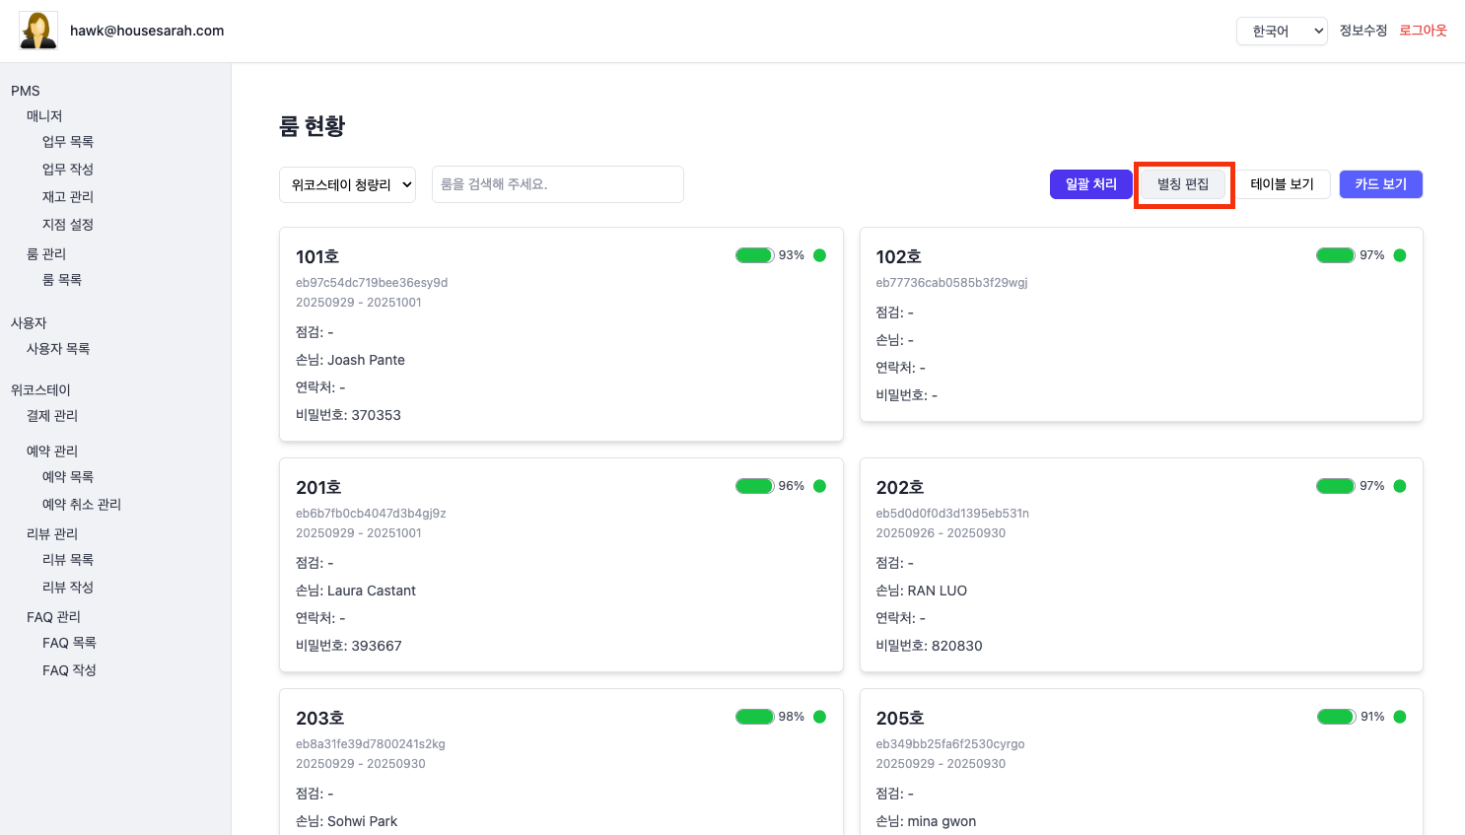This screenshot has width=1465, height=835.
Task: Click room 101호 green status dot
Action: point(819,255)
